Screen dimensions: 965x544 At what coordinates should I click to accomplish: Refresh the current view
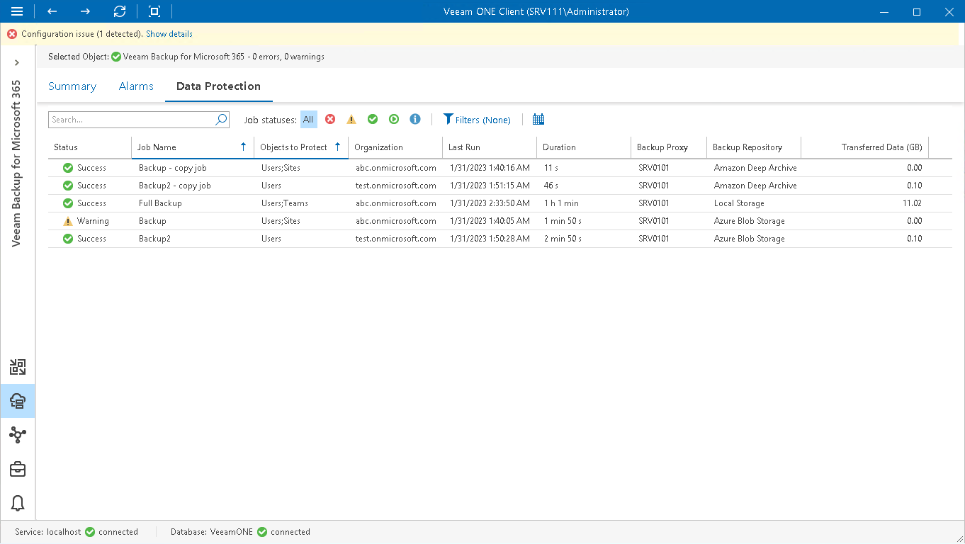click(119, 11)
